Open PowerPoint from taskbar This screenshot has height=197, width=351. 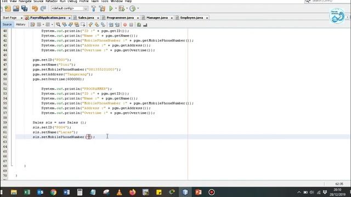(x=198, y=192)
